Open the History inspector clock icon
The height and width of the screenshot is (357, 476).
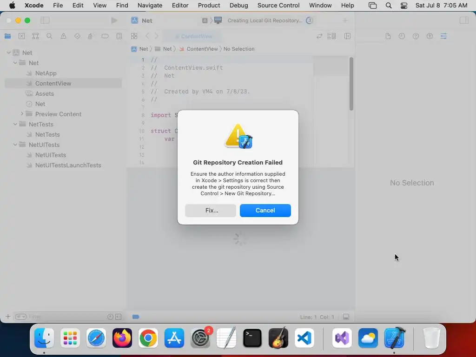pos(402,36)
